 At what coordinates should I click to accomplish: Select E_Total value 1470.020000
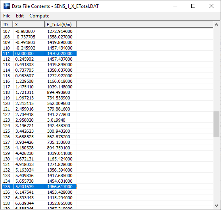click(60, 53)
